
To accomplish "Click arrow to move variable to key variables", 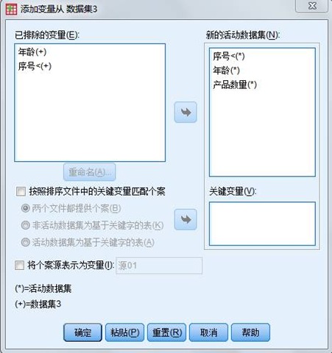I will [x=186, y=219].
